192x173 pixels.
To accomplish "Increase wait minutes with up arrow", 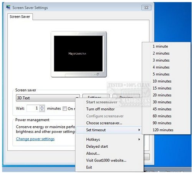I will pyautogui.click(x=42, y=106).
